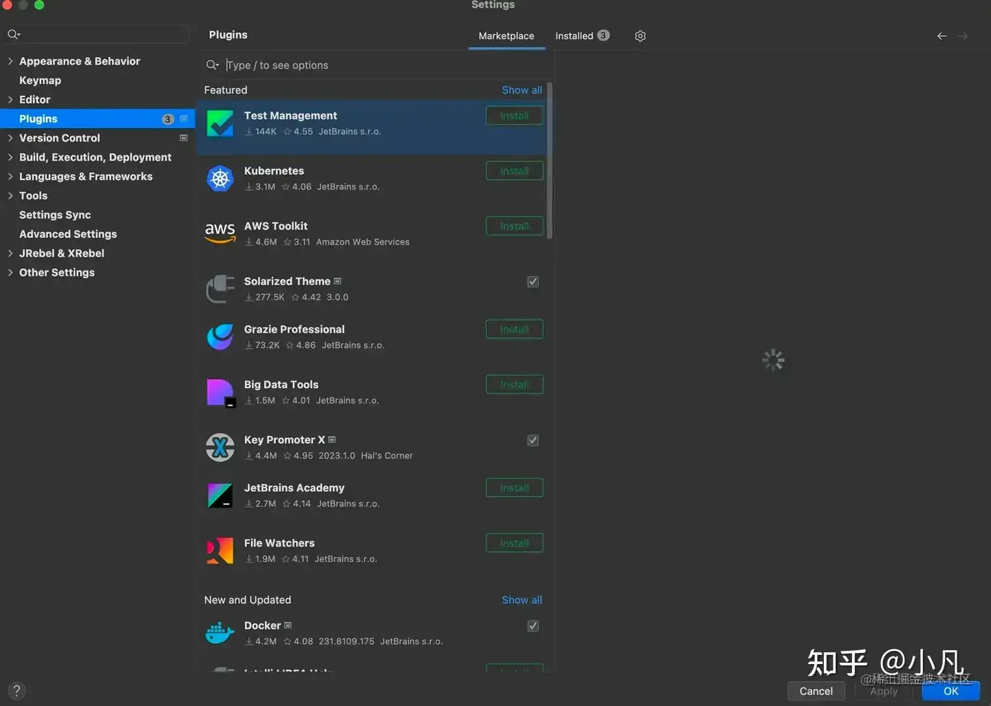The image size is (991, 706).
Task: Select the Big Data Tools icon
Action: [x=221, y=393]
